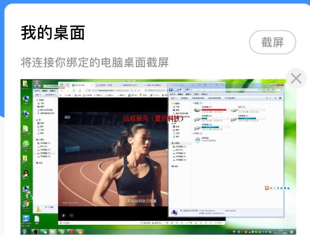310x236 pixels.
Task: Tap the 截屏 button
Action: point(272,42)
